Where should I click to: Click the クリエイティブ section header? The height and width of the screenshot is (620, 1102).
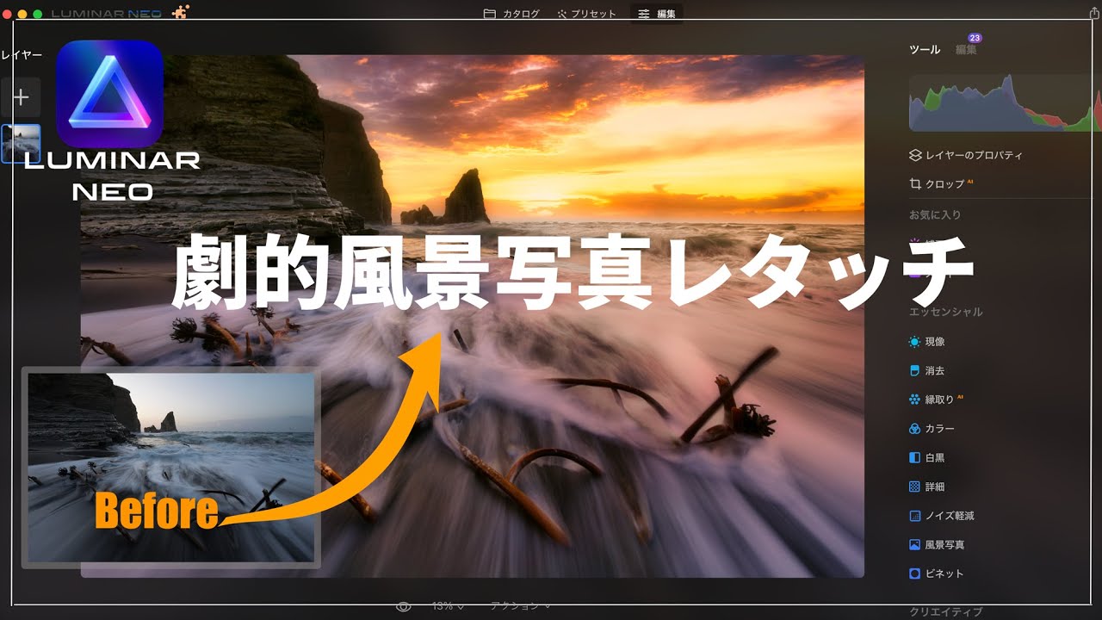tap(946, 611)
